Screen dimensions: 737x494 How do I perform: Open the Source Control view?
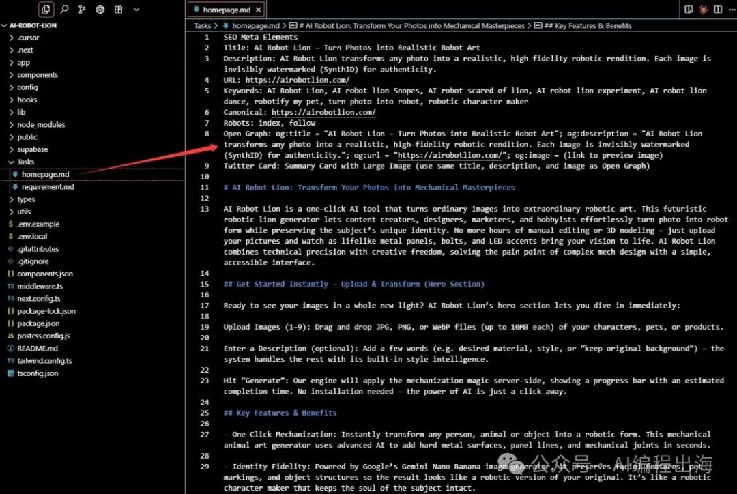click(x=82, y=10)
